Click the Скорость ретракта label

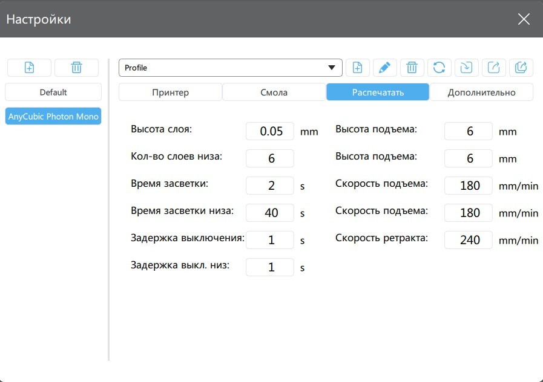(x=381, y=238)
